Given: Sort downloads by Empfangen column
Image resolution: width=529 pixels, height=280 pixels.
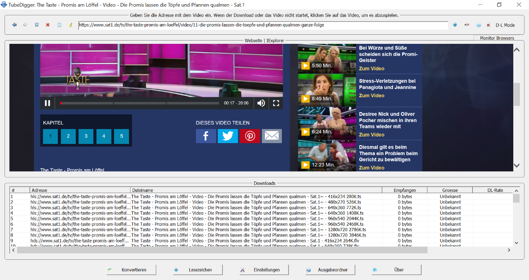Looking at the screenshot, I should tap(405, 190).
